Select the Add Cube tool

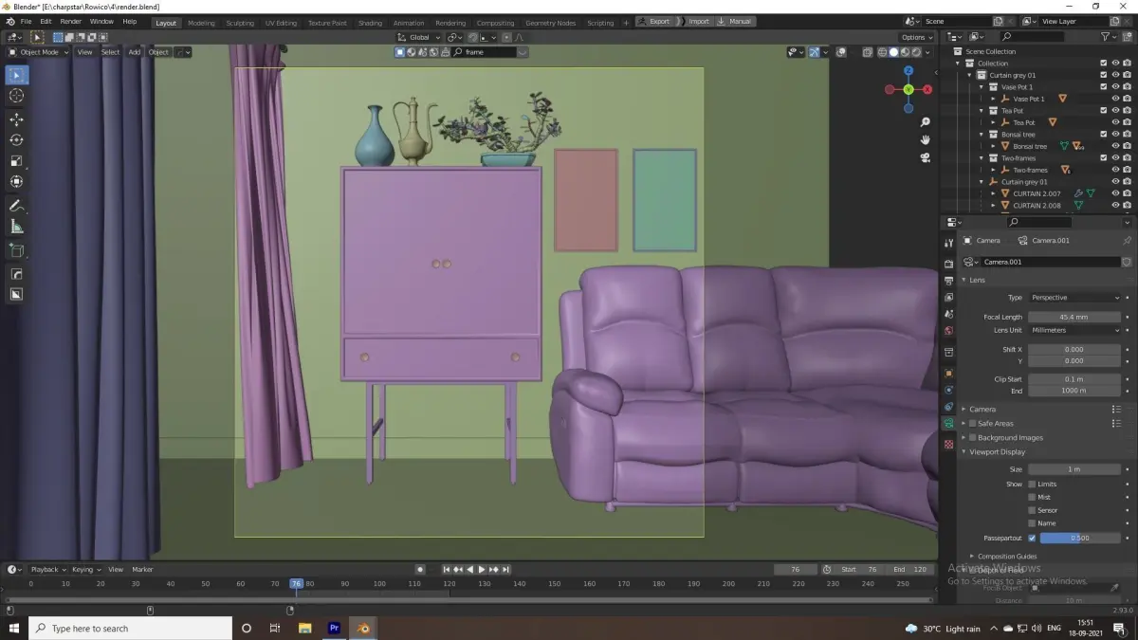coord(16,250)
